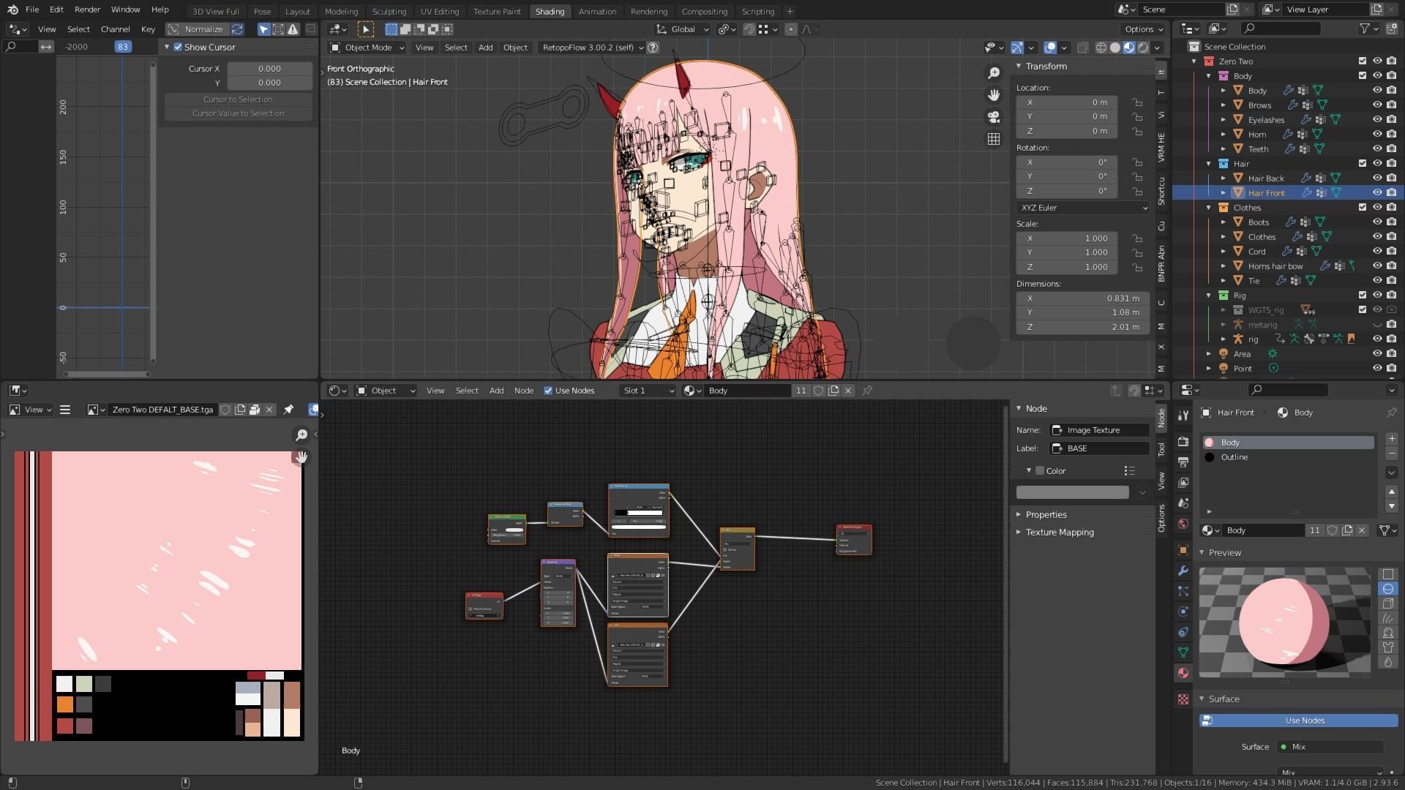
Task: Open the node editor Node menu
Action: click(523, 391)
